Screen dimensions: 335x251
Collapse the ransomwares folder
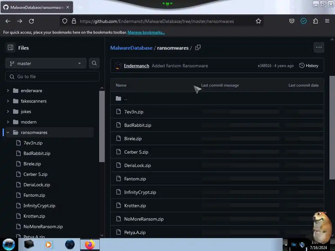[x=8, y=132]
